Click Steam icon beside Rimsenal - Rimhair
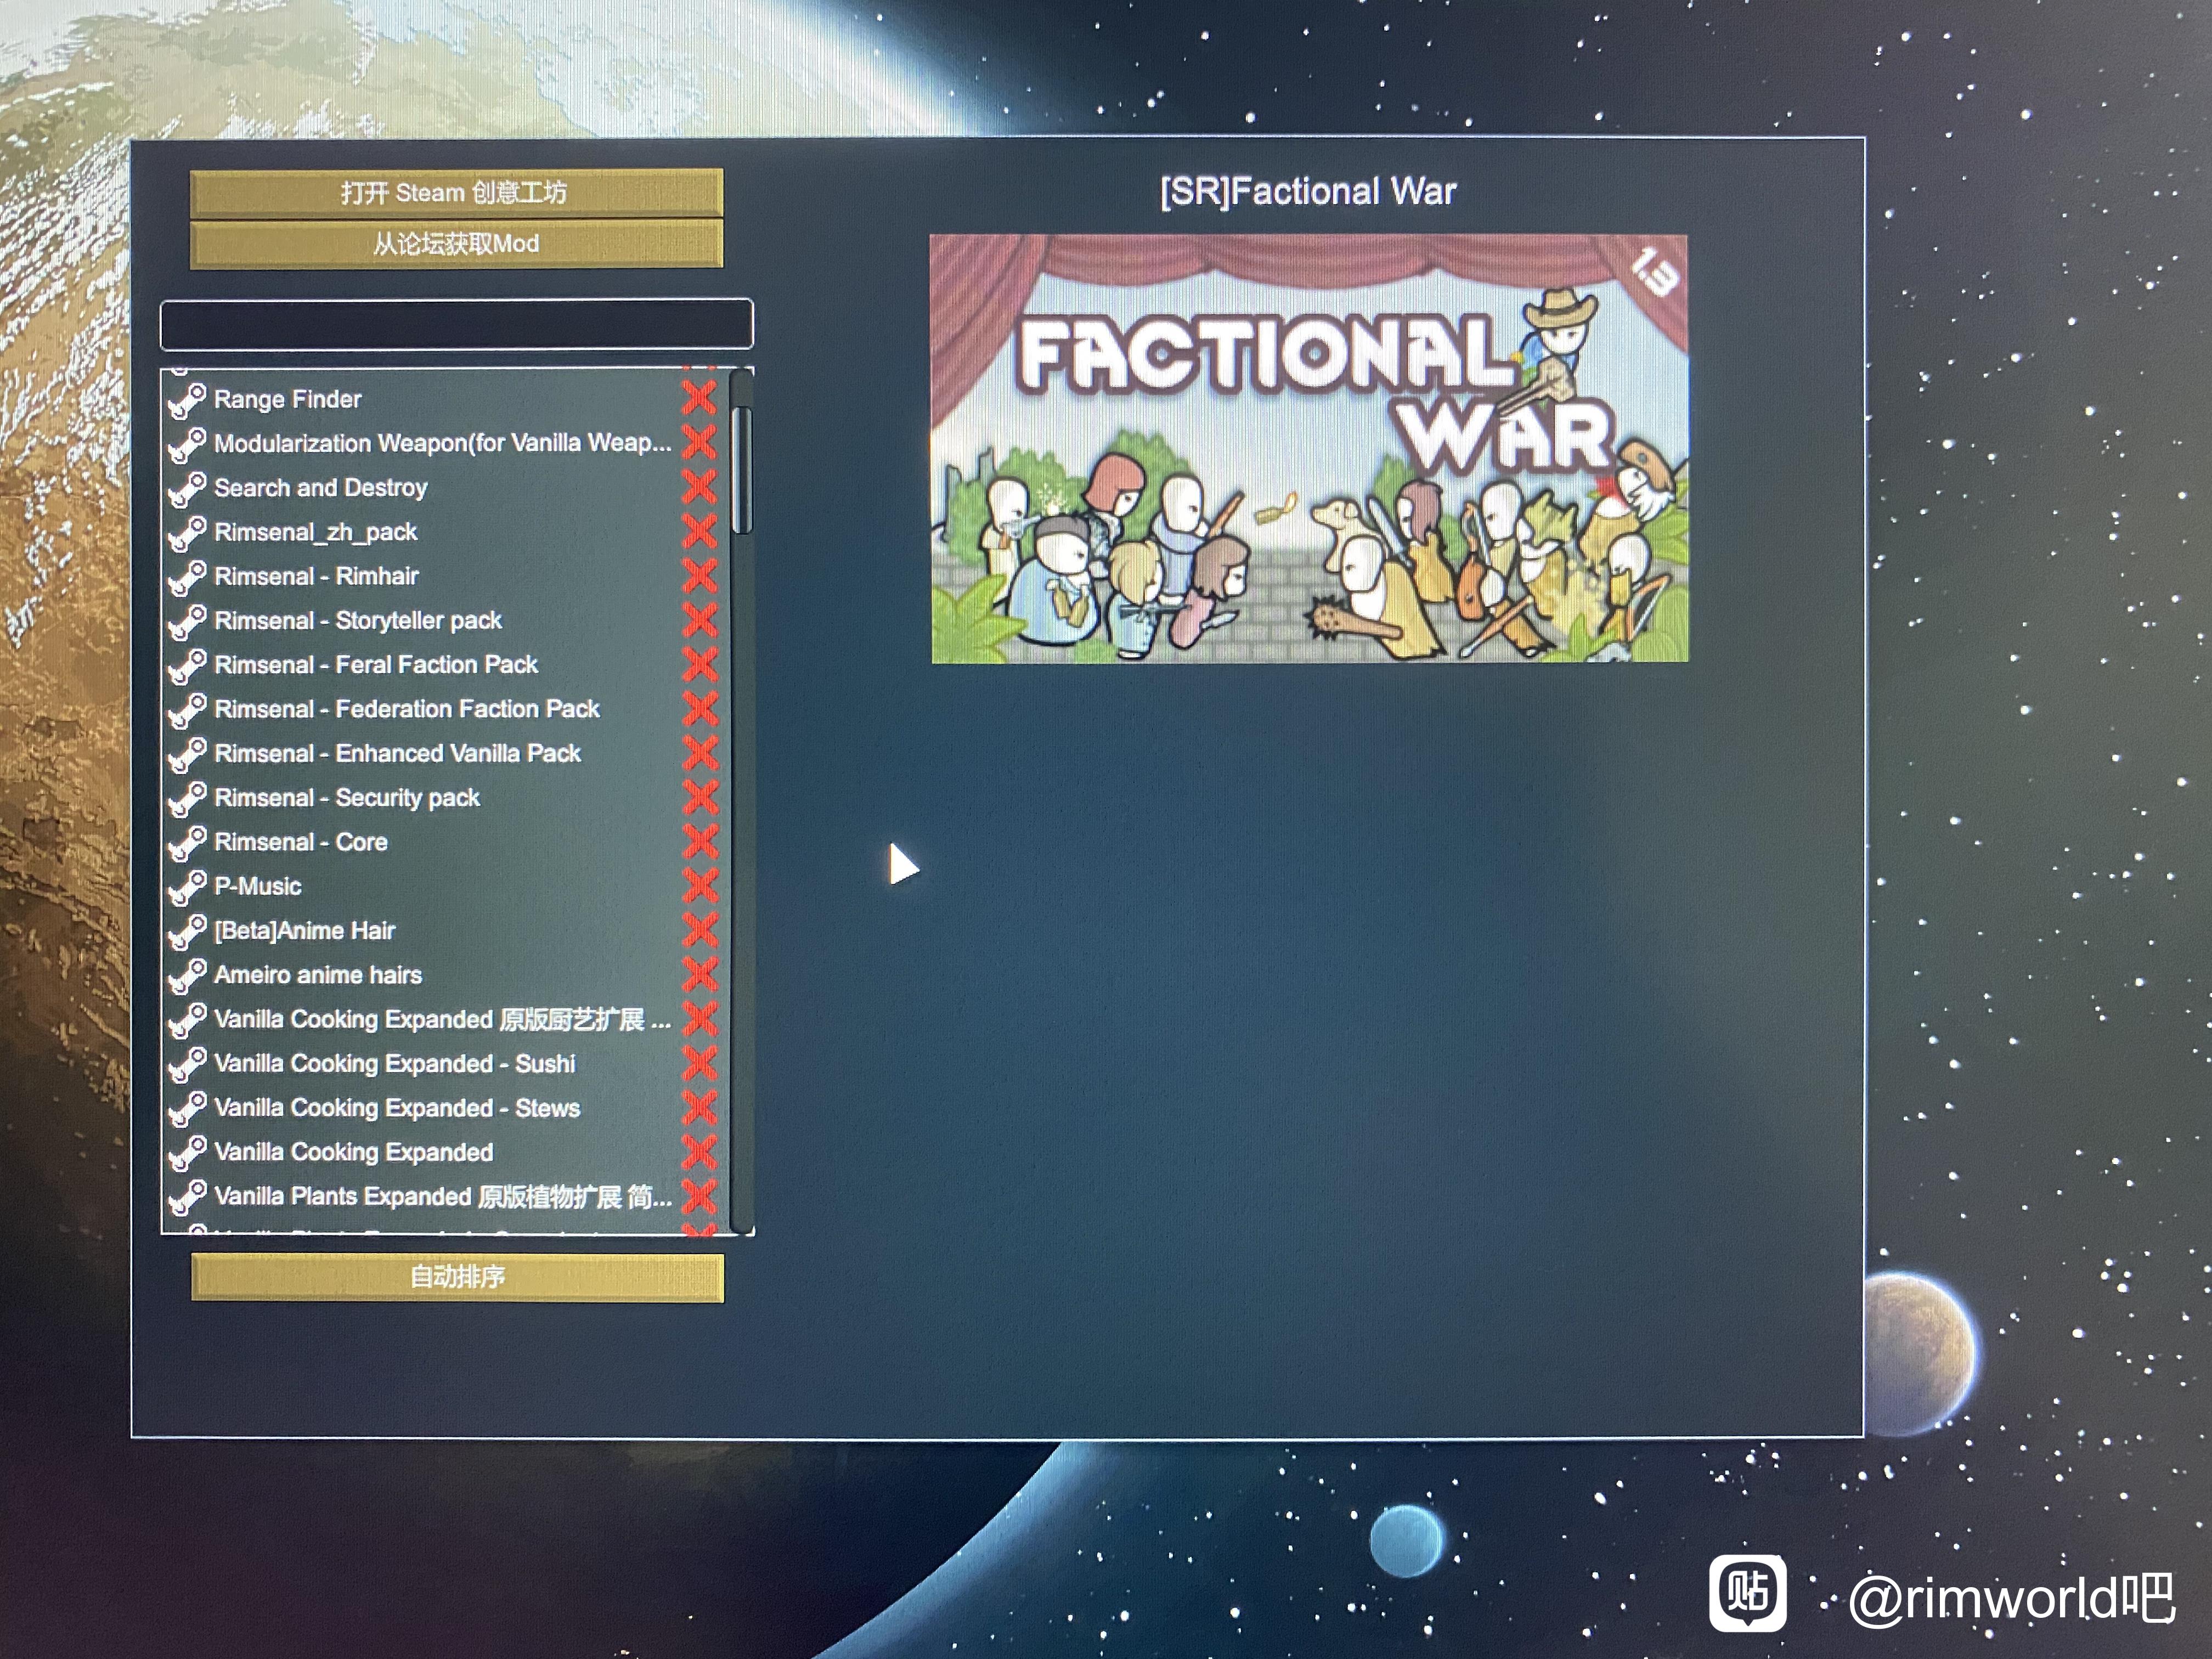2212x1659 pixels. tap(187, 577)
